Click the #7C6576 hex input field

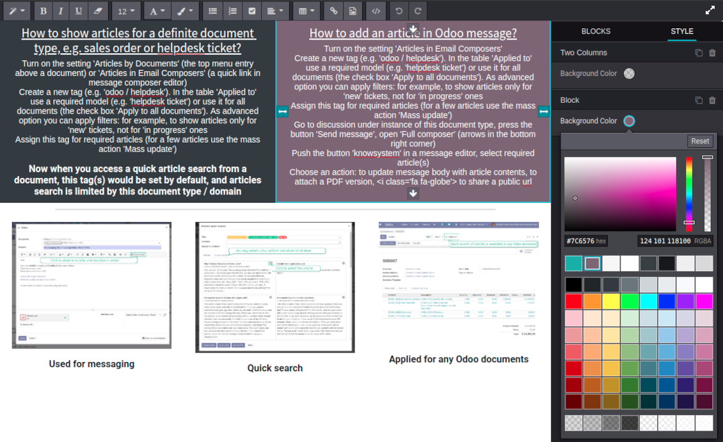pyautogui.click(x=586, y=241)
